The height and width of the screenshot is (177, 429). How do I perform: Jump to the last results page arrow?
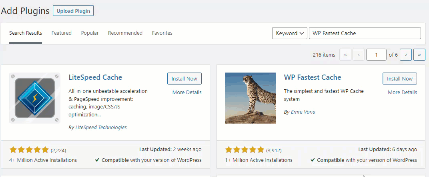(x=419, y=55)
